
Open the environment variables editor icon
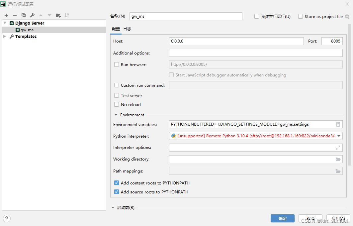click(338, 124)
